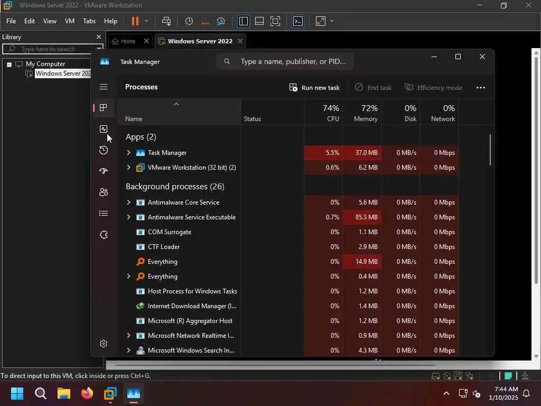
Task: Expand VMware Workstation (32 bit) process row
Action: point(129,168)
